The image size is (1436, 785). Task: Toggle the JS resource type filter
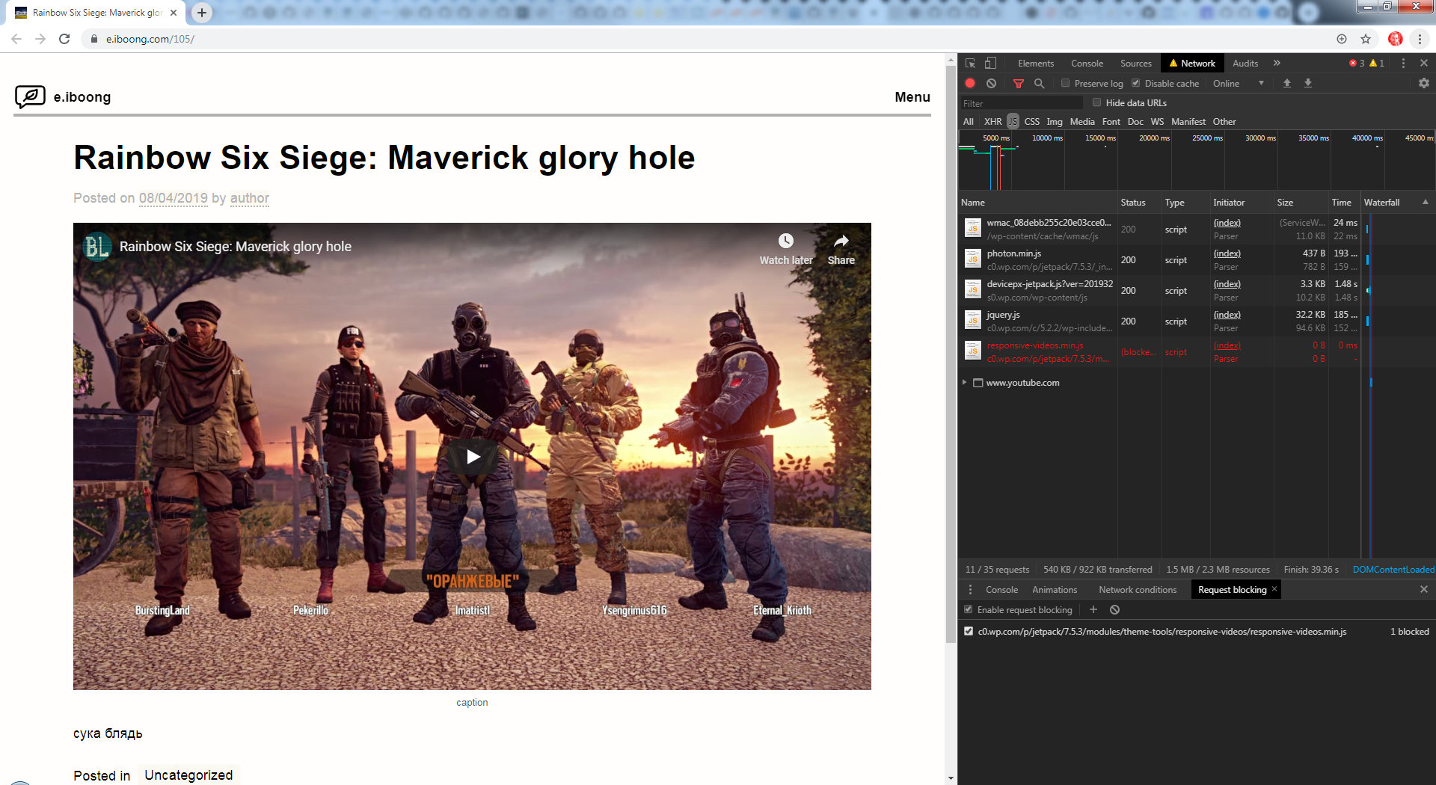click(x=1013, y=121)
